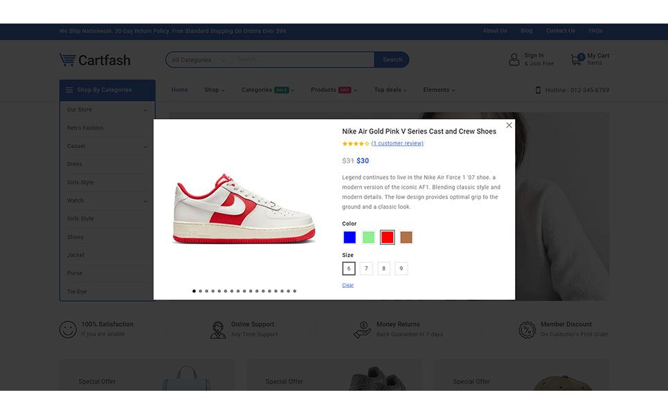
Task: Pick size 9 option
Action: [x=401, y=268]
